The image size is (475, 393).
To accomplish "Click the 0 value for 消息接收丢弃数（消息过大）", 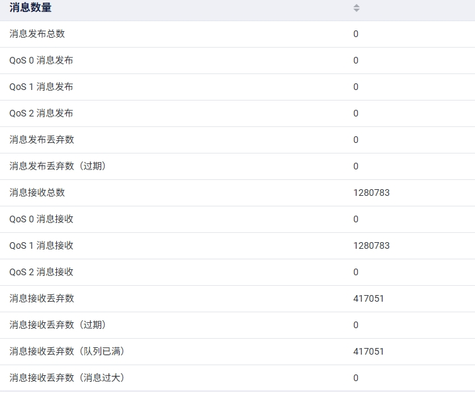I will pyautogui.click(x=356, y=378).
